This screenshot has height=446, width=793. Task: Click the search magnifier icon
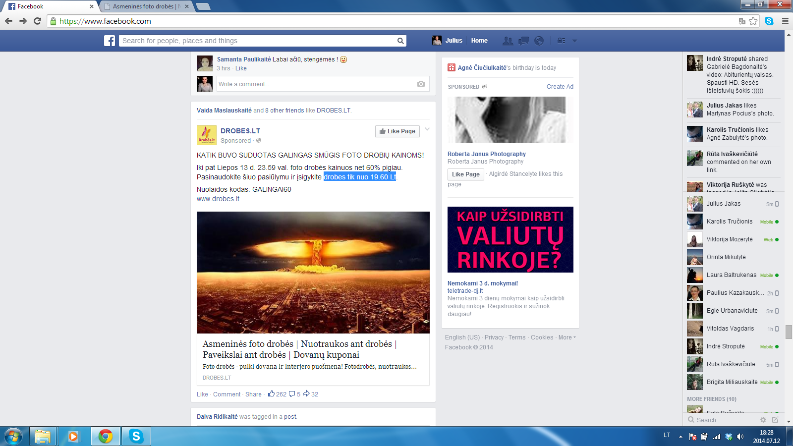[x=400, y=41]
